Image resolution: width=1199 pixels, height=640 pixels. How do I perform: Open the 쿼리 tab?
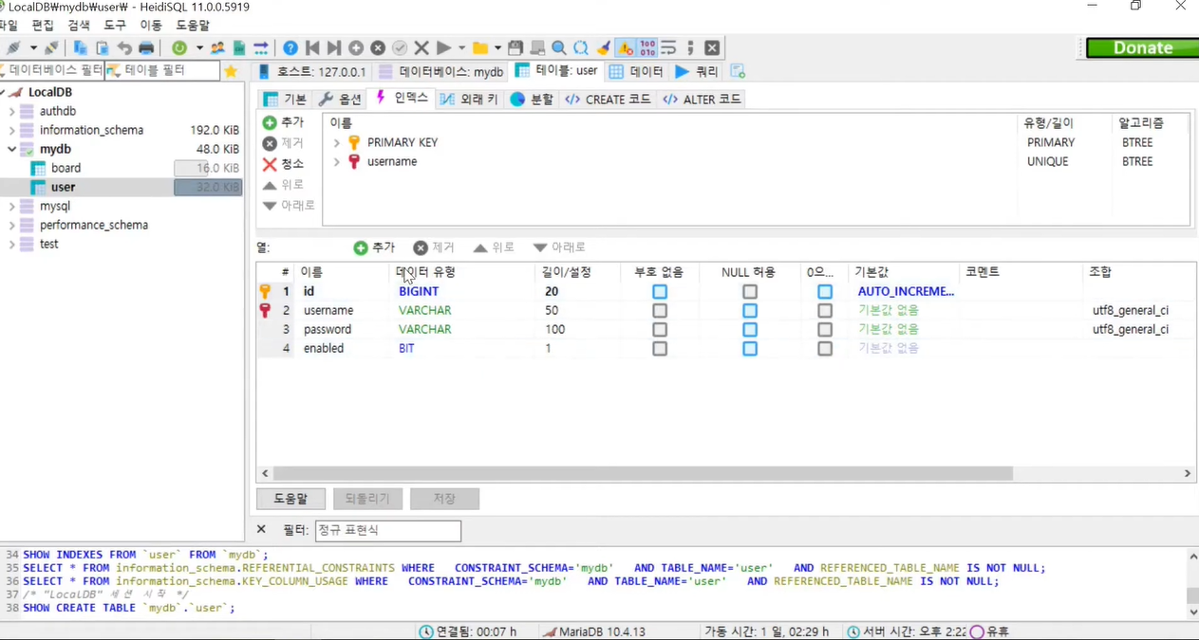(697, 71)
